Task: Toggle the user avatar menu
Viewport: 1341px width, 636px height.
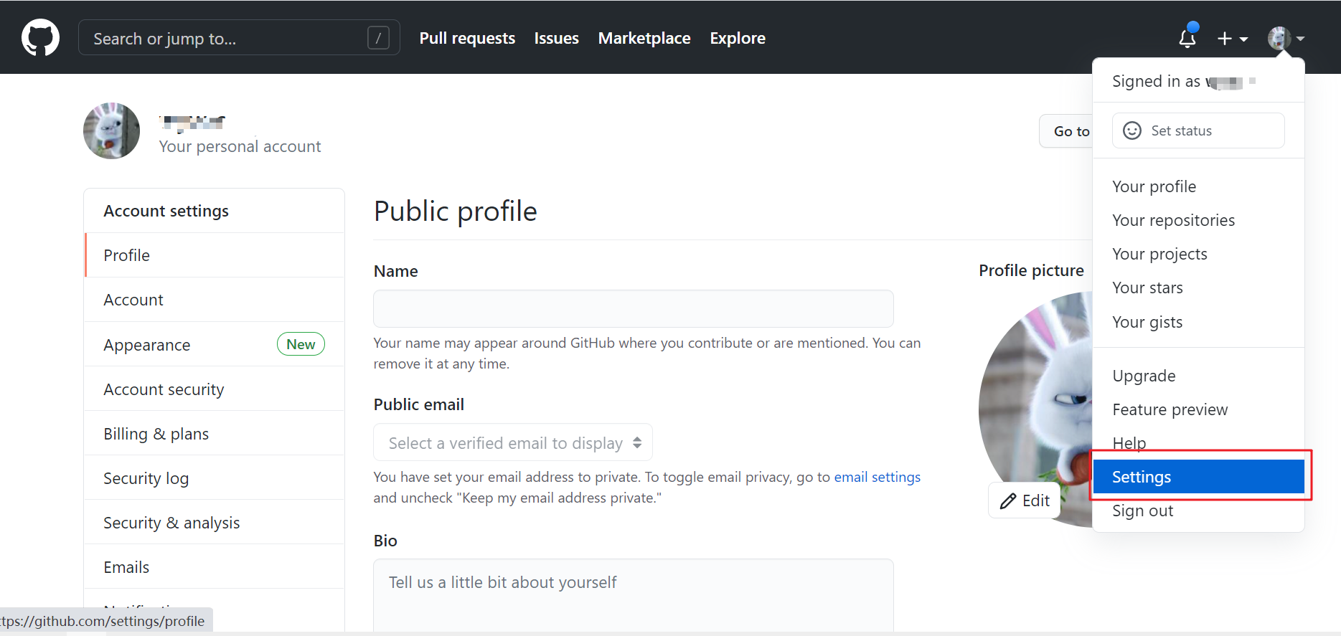Action: (1286, 38)
